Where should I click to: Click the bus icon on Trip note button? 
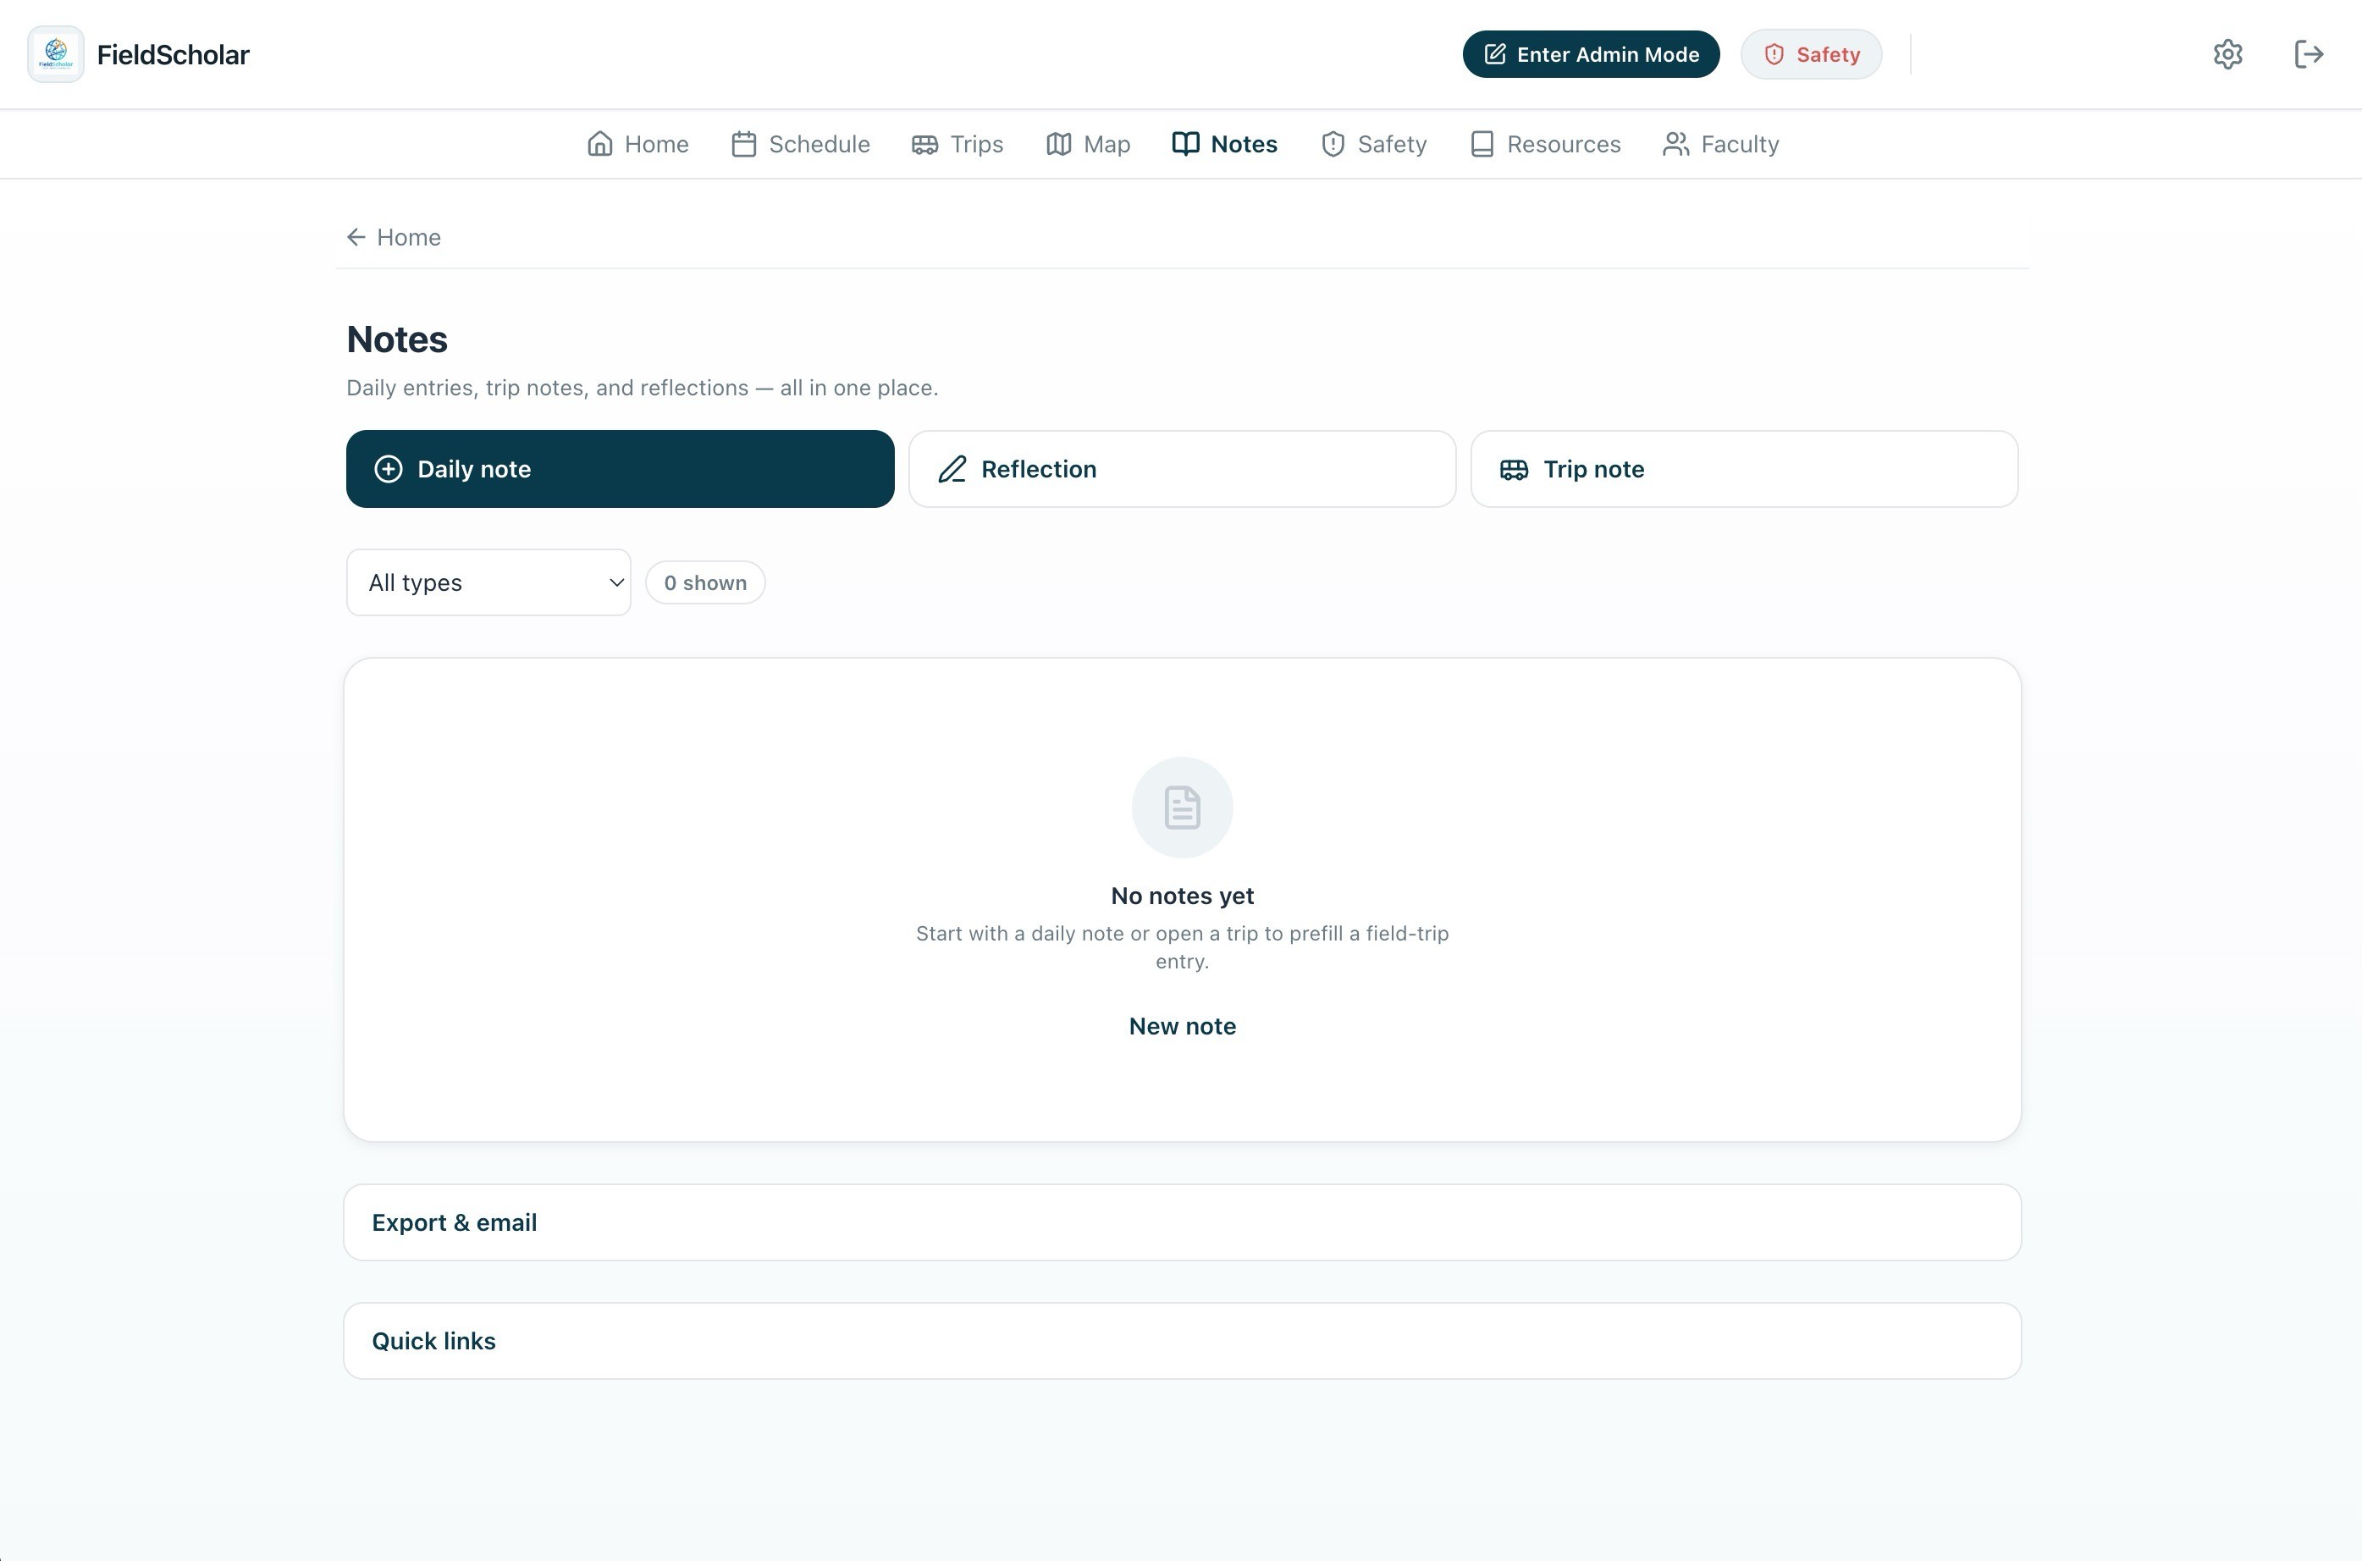(1514, 469)
